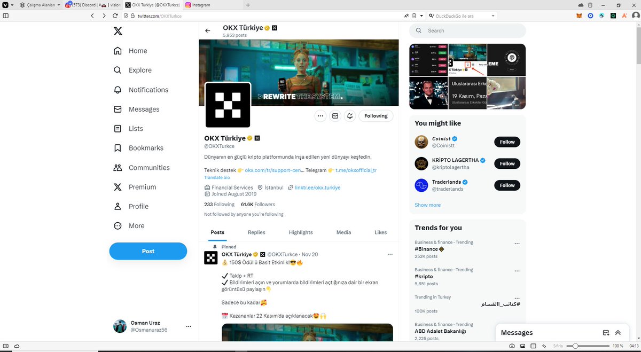Click the MetaMask fox extension icon
This screenshot has height=352, width=641.
(580, 16)
